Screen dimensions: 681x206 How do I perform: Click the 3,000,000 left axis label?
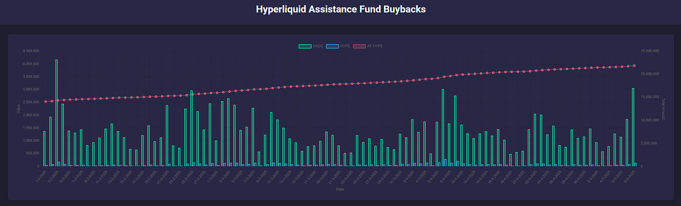click(31, 89)
